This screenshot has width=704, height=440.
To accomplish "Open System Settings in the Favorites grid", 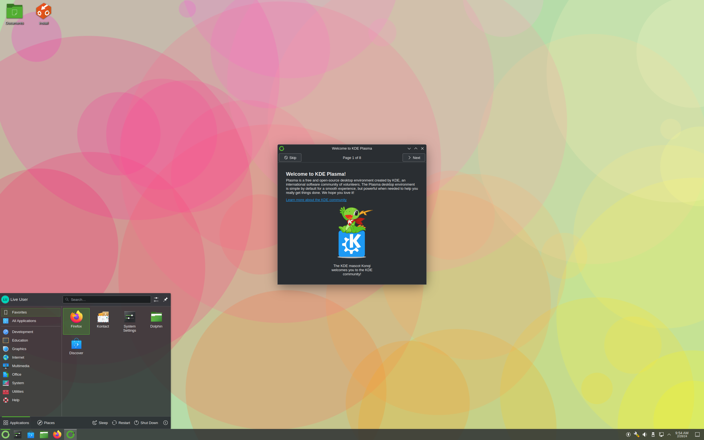I will coord(130,321).
